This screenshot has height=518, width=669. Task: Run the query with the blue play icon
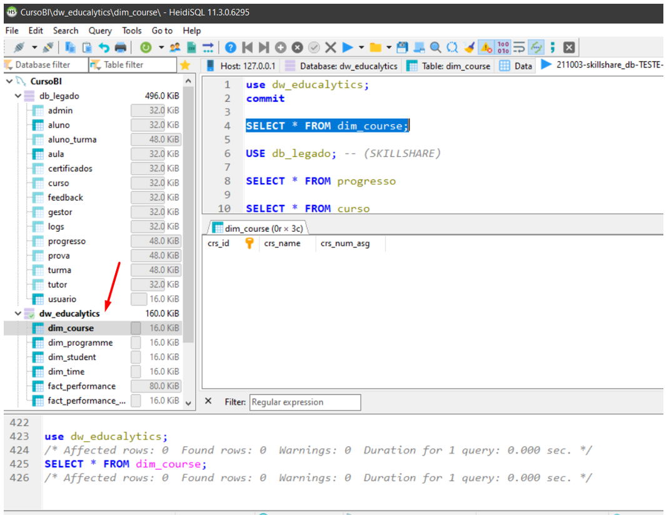pyautogui.click(x=348, y=47)
